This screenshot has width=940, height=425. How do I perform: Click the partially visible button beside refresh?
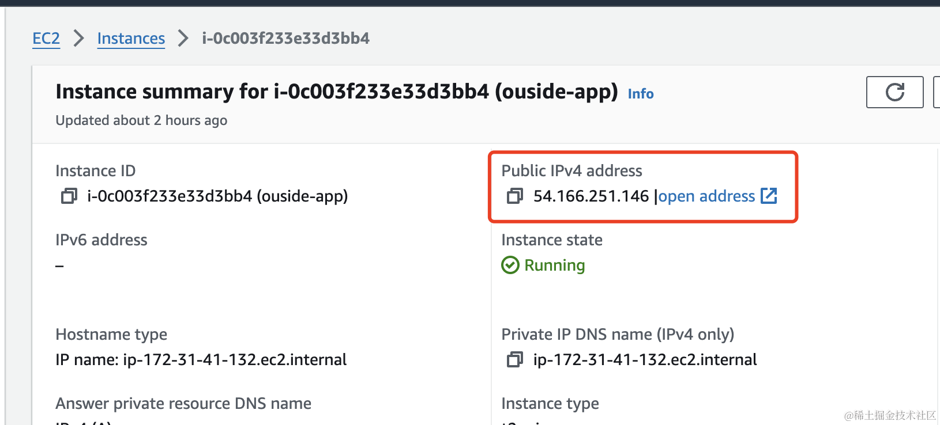(x=937, y=92)
